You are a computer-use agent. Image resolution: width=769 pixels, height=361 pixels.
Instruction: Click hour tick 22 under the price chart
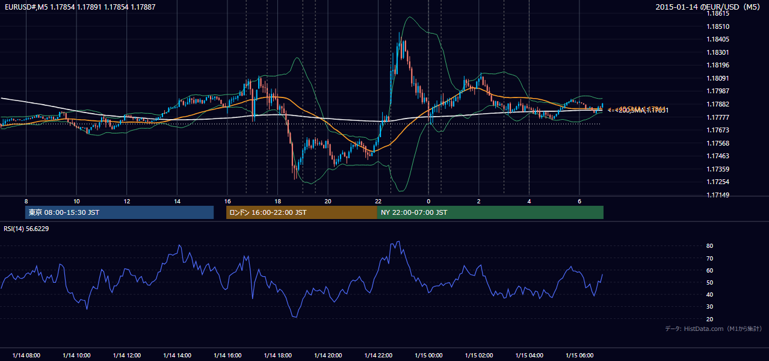(x=378, y=201)
